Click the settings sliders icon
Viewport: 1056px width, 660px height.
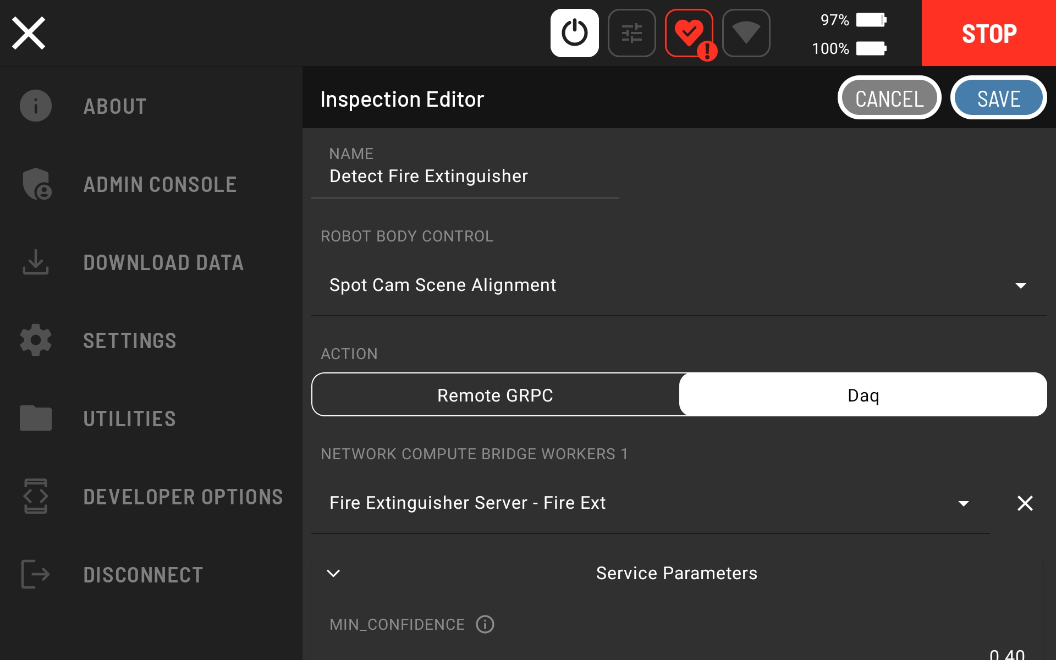pyautogui.click(x=632, y=32)
